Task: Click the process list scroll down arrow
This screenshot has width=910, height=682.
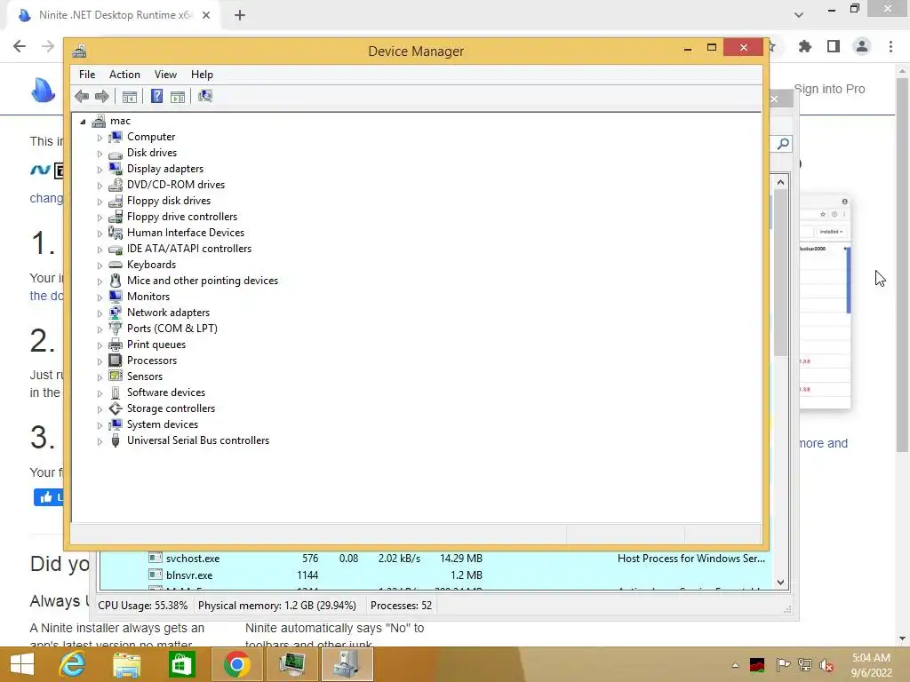Action: (x=780, y=583)
